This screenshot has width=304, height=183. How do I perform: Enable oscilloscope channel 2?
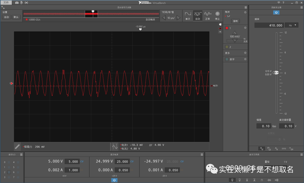click(x=227, y=47)
